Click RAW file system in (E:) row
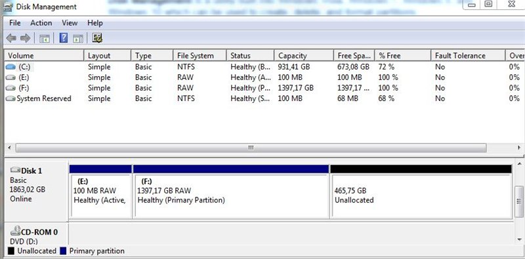This screenshot has height=259, width=525. [x=186, y=77]
